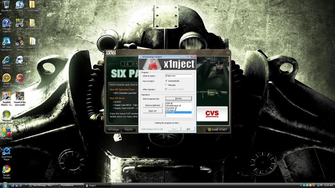This screenshot has width=335, height=188.
Task: Open the Snapfish Photos shortcut
Action: (7, 99)
